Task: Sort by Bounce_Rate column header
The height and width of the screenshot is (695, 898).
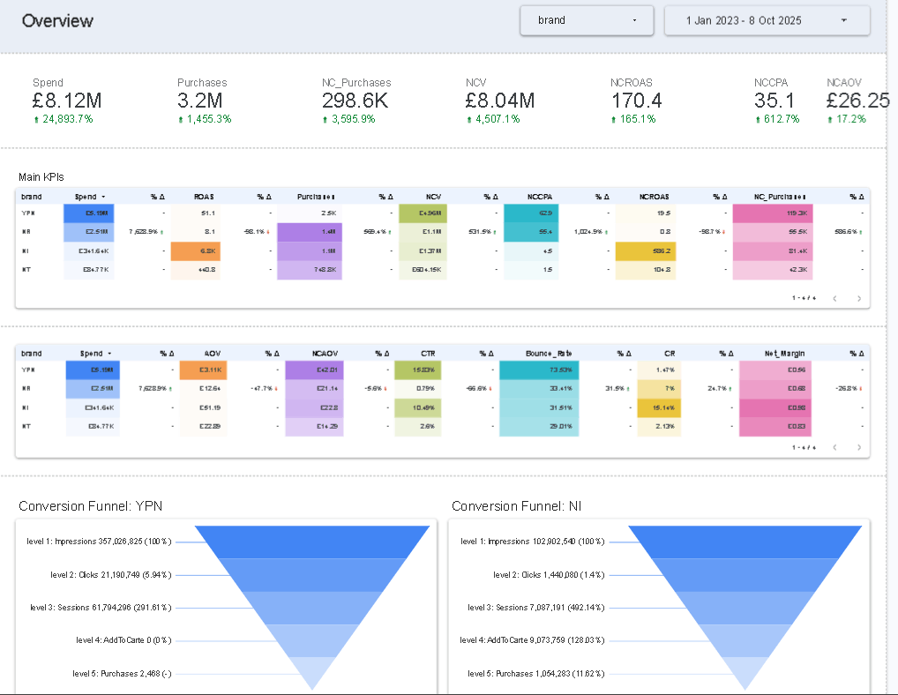Action: [x=549, y=354]
